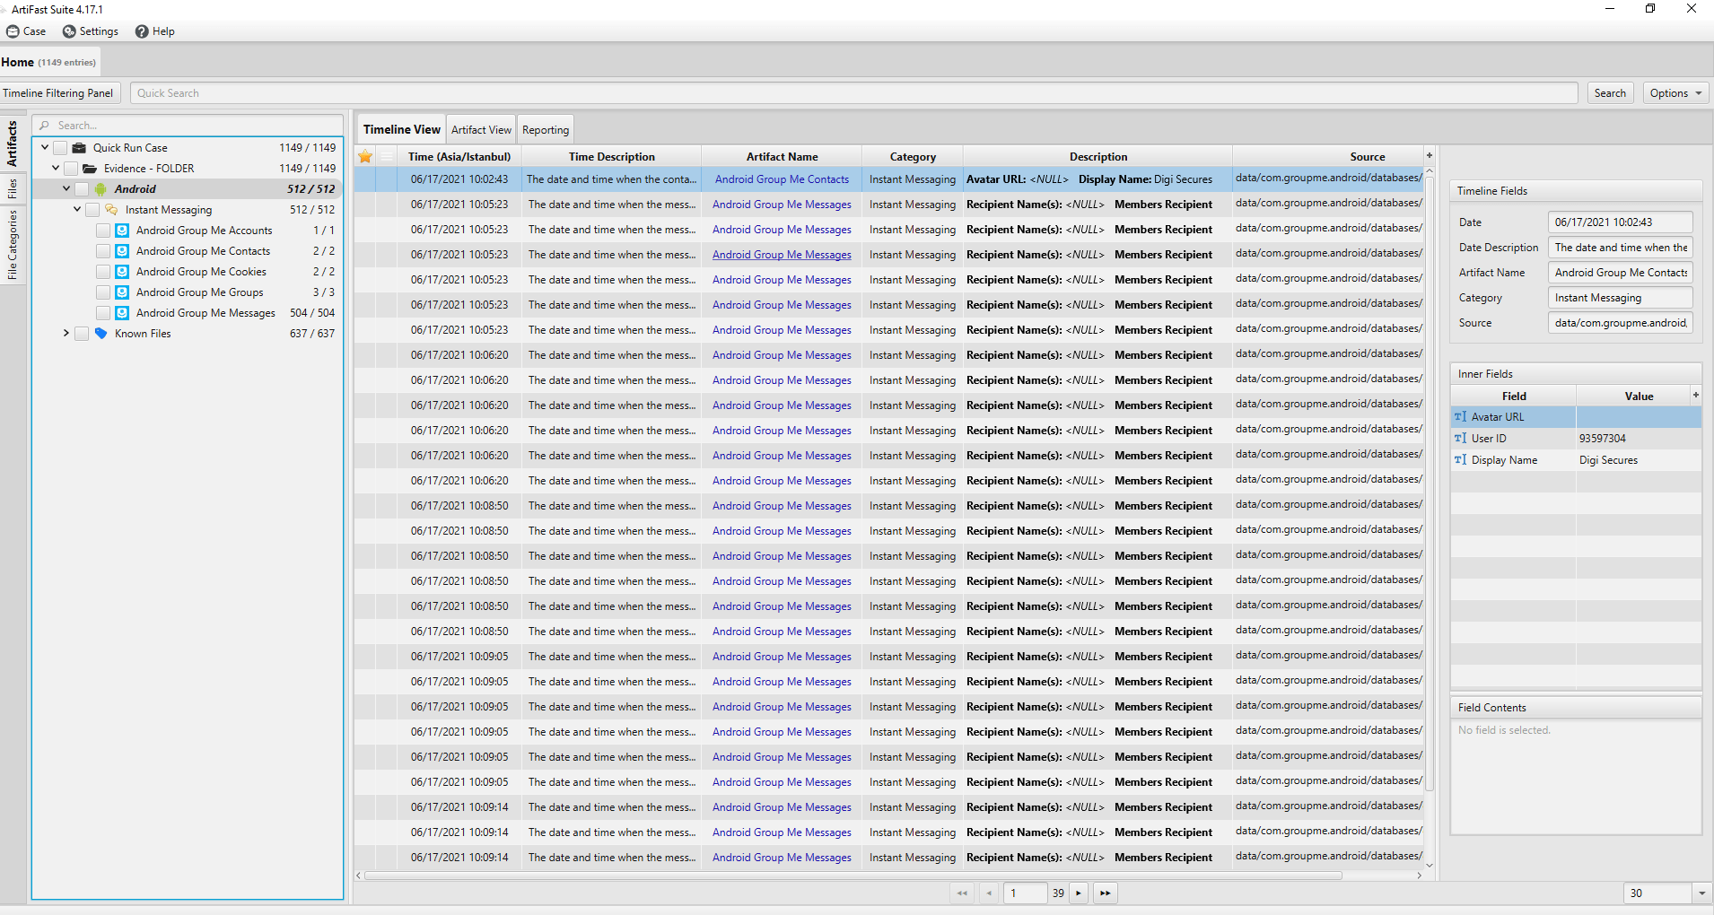Add a column using the timeline table plus icon
The width and height of the screenshot is (1714, 915).
(1430, 155)
